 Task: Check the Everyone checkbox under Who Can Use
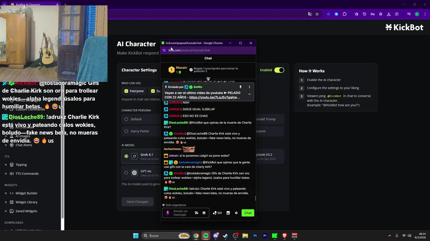click(126, 91)
